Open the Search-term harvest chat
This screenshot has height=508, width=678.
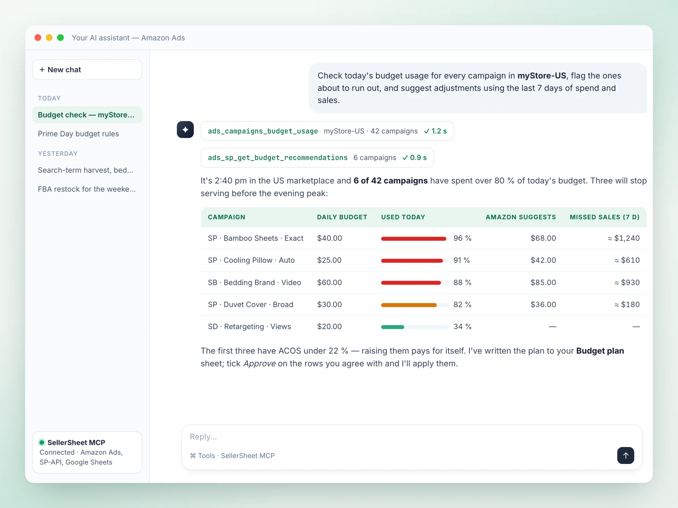(87, 170)
